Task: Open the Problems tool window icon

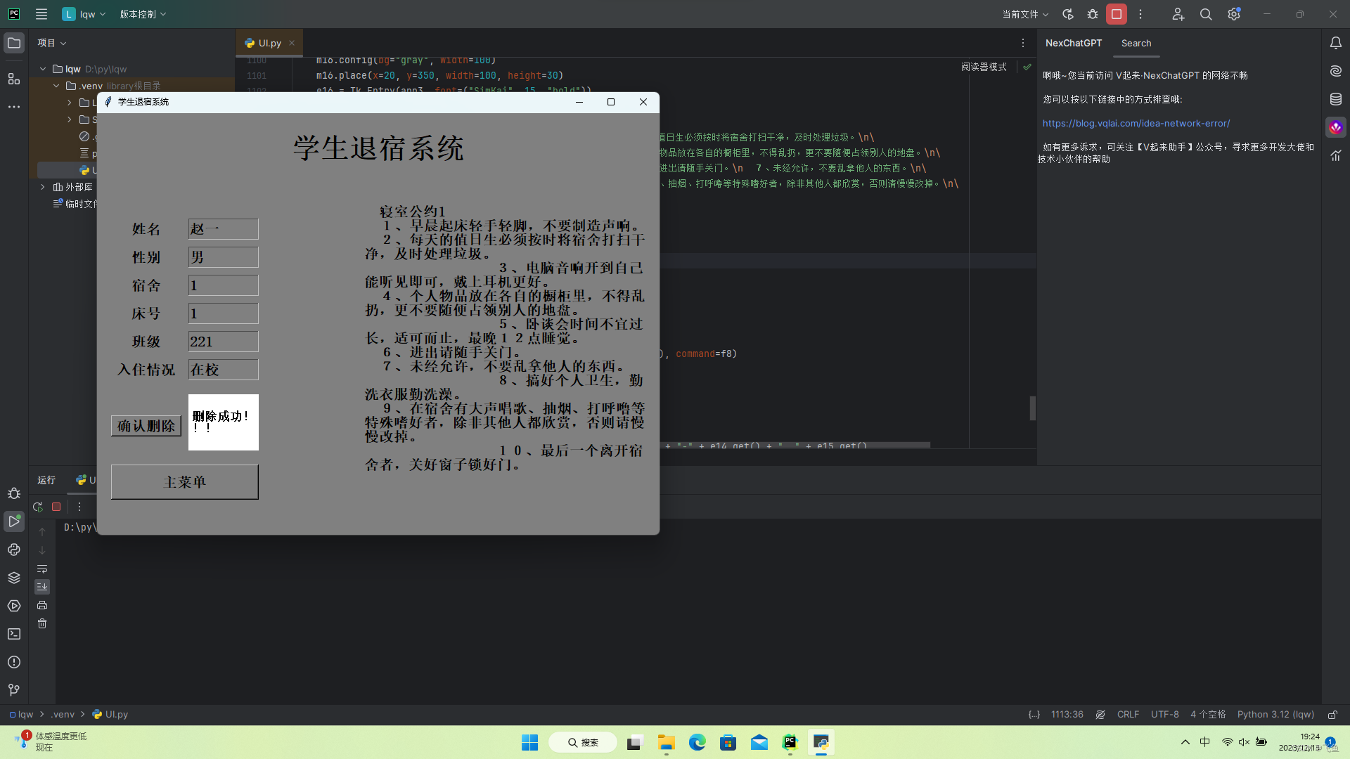Action: 14,662
